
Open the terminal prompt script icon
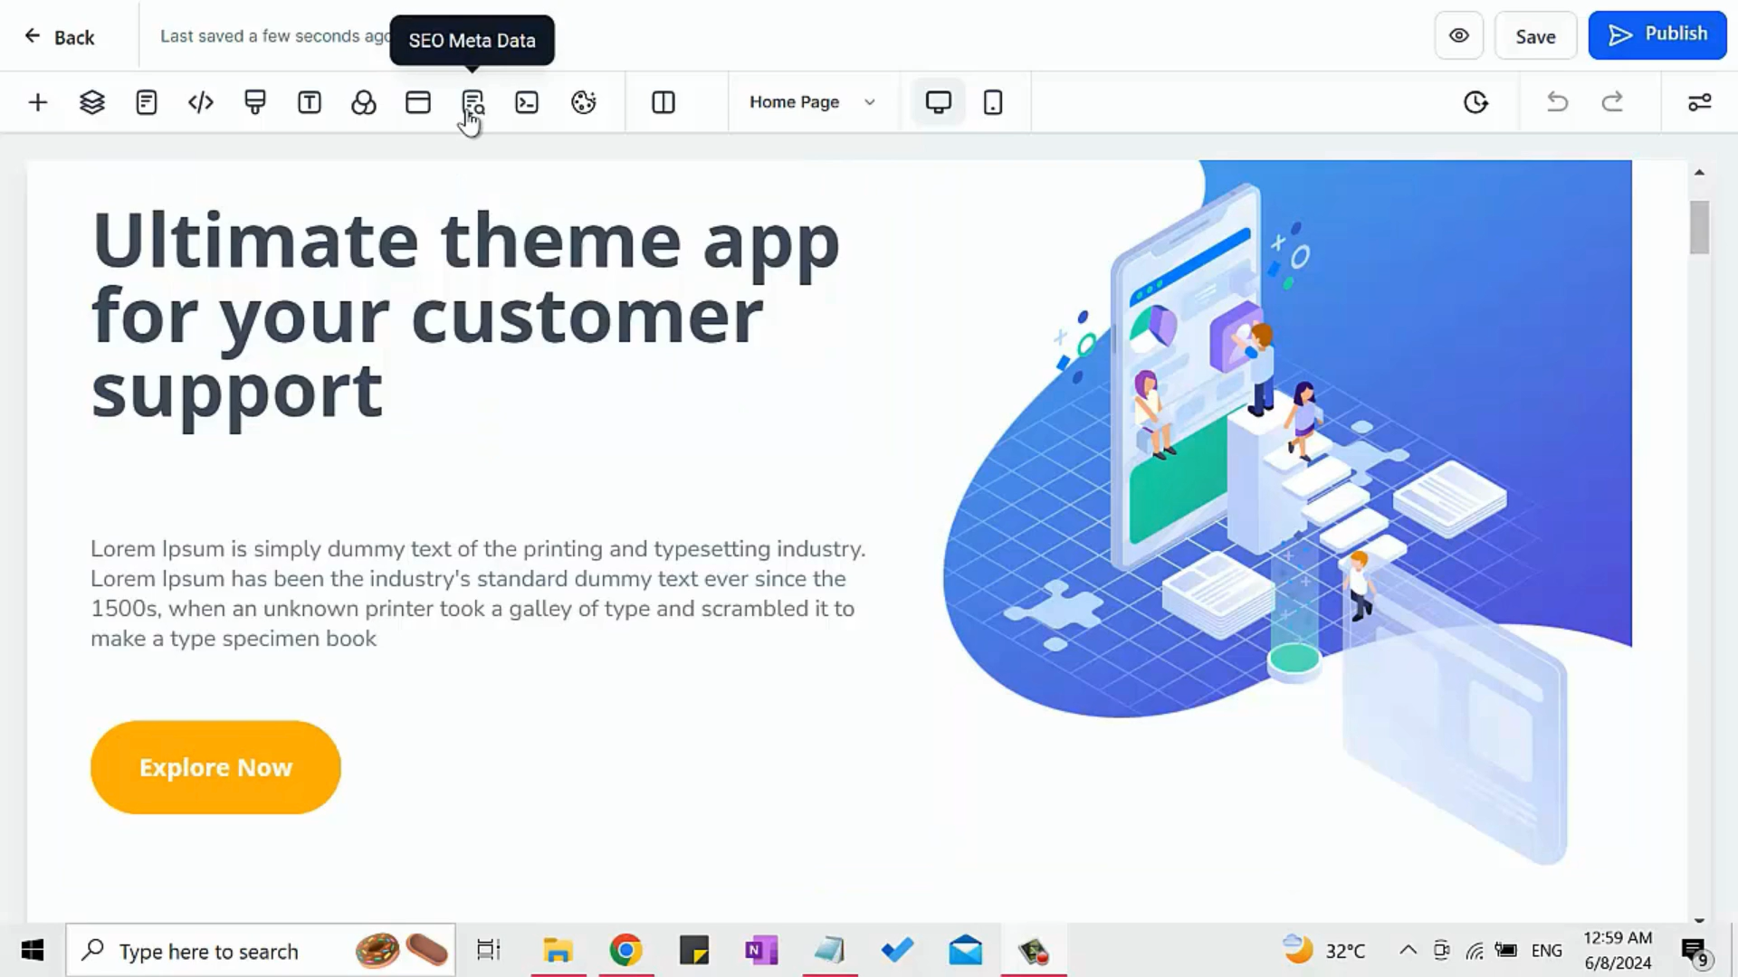[527, 102]
